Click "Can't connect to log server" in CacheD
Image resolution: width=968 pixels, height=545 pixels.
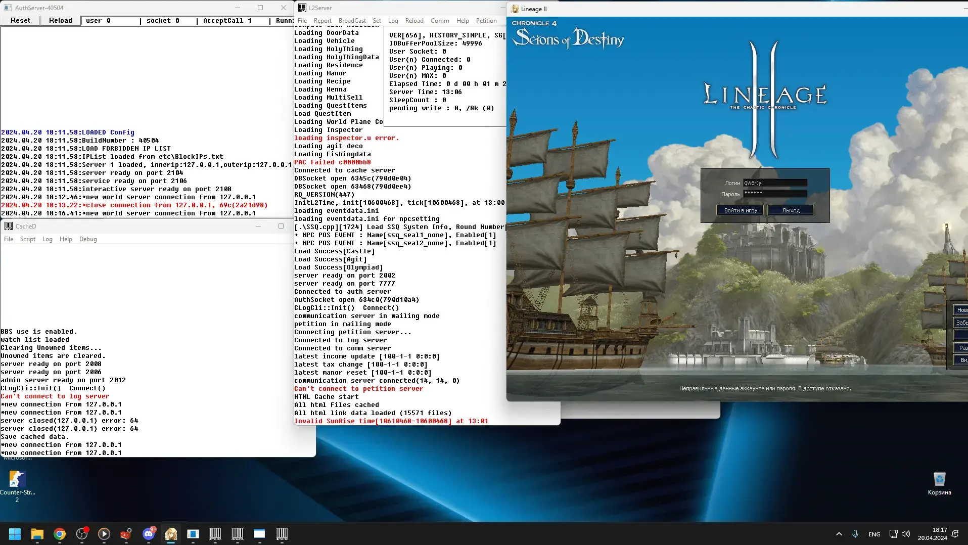coord(55,396)
